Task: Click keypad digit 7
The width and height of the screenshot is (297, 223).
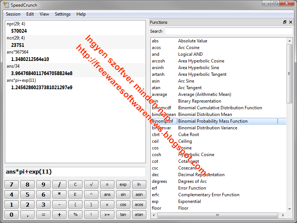Action: point(12,184)
